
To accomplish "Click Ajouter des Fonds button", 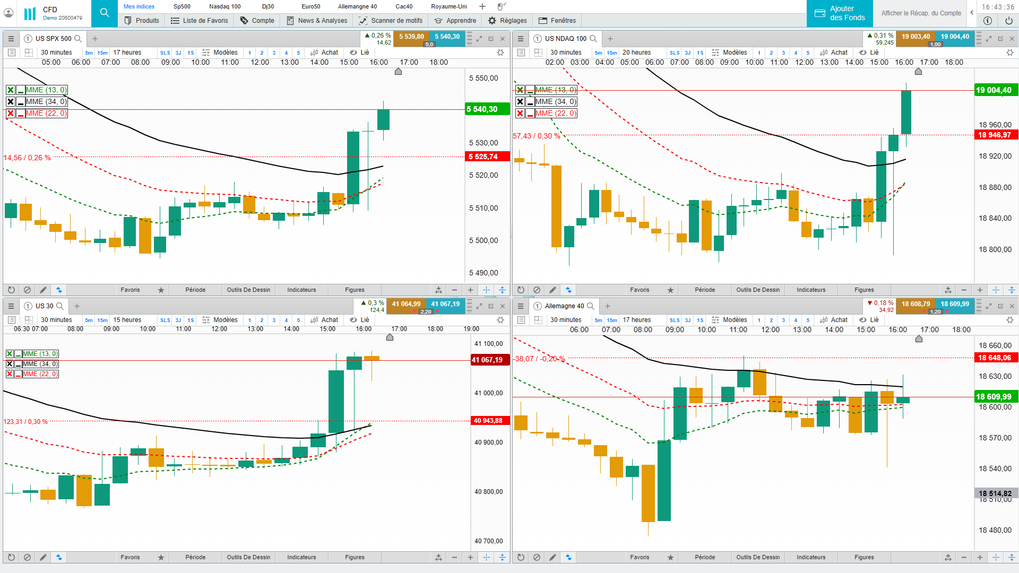I will pos(840,13).
